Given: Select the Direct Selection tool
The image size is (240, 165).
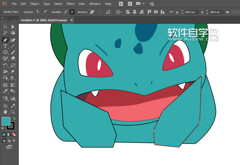Looking at the screenshot, I should point(13,27).
